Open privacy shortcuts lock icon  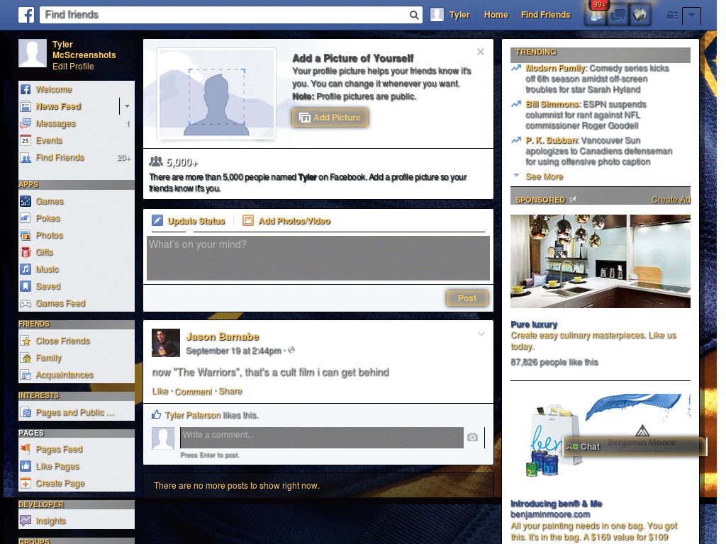pos(672,16)
